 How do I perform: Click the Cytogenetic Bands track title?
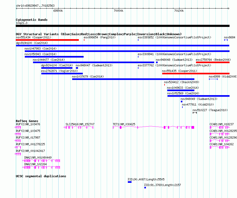(32, 20)
